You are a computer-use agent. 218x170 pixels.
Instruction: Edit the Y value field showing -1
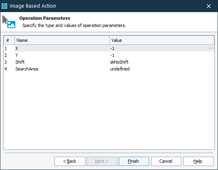tap(162, 55)
